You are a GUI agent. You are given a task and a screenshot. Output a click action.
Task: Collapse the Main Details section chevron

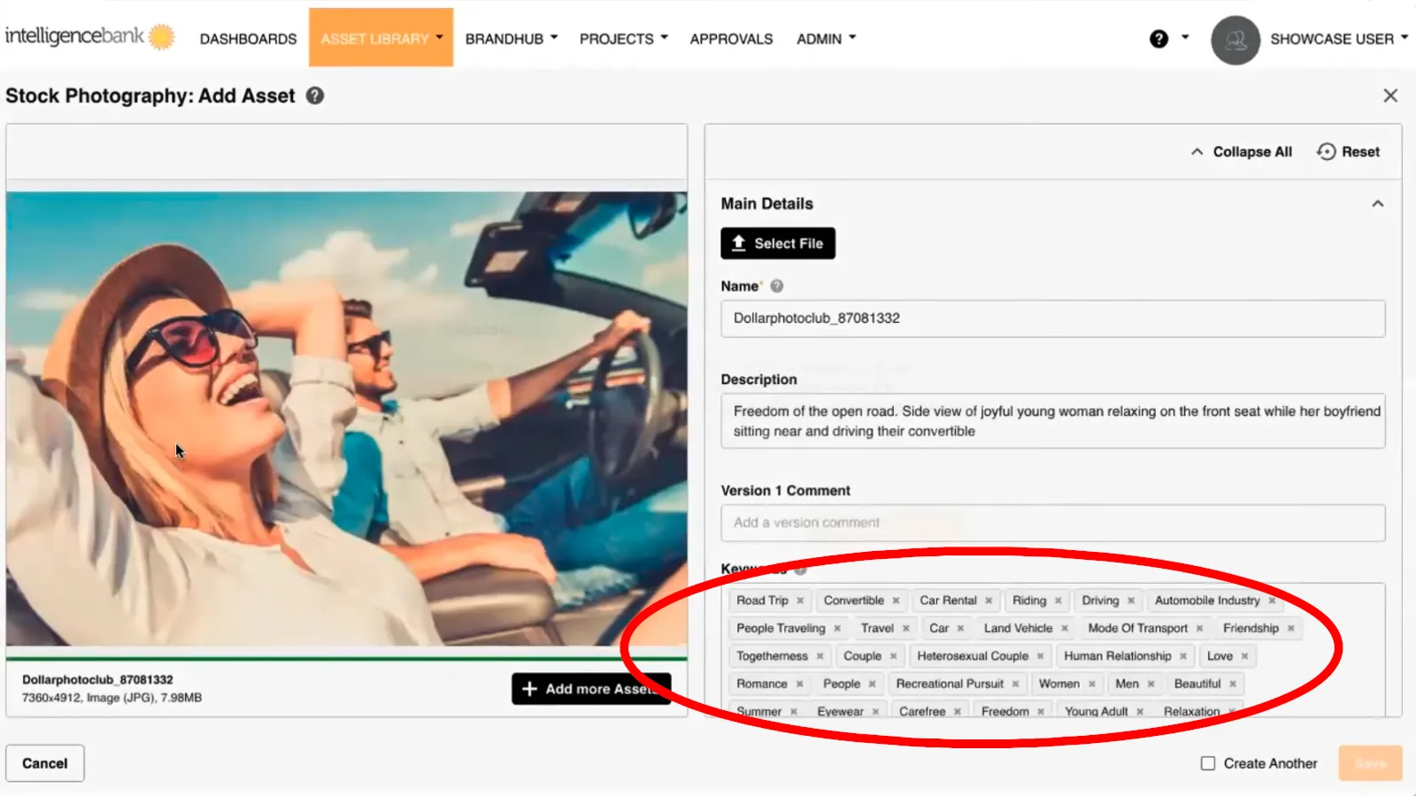[x=1378, y=204]
